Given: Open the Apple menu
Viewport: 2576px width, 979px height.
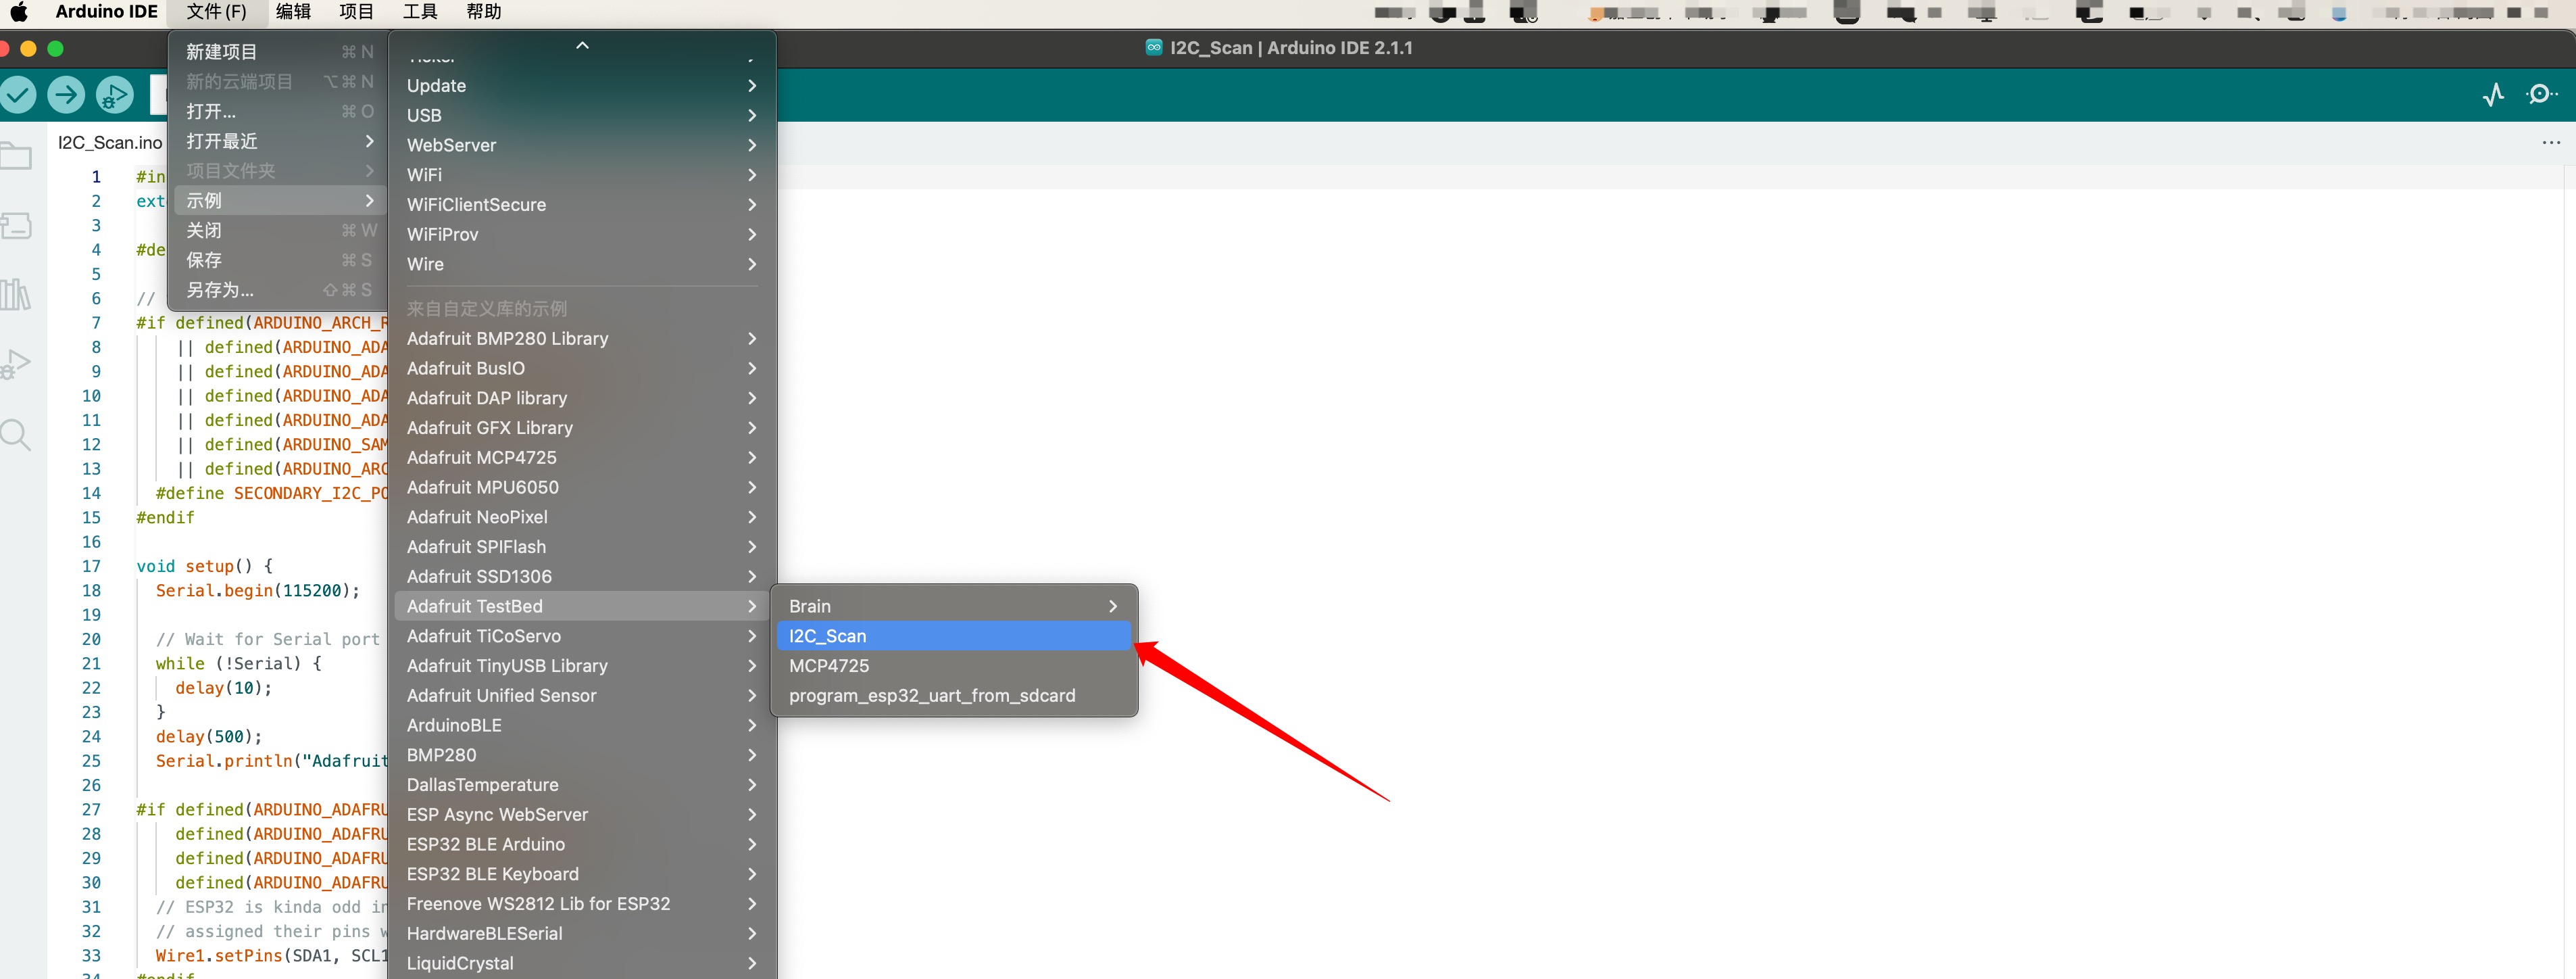Looking at the screenshot, I should (18, 12).
